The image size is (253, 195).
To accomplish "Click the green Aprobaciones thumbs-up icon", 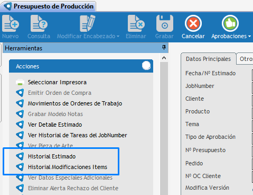I will (230, 23).
